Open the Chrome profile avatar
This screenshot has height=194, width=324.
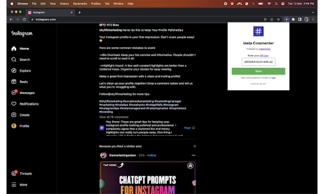307,19
